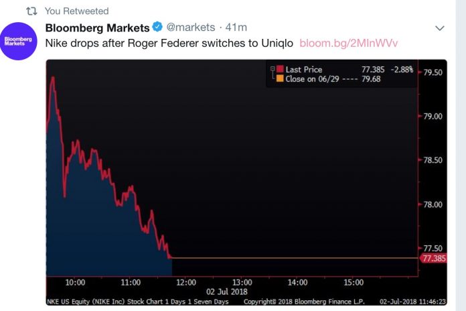The image size is (466, 311).
Task: Open the 41m tweet timestamp
Action: coord(237,27)
